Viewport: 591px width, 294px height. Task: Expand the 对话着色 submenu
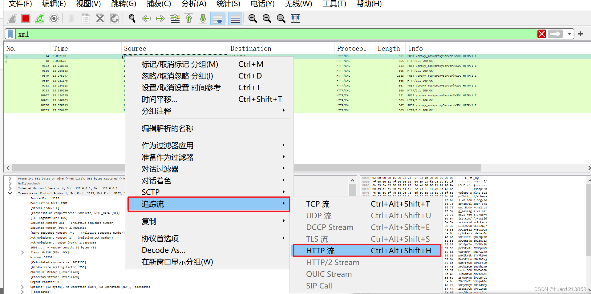point(209,180)
